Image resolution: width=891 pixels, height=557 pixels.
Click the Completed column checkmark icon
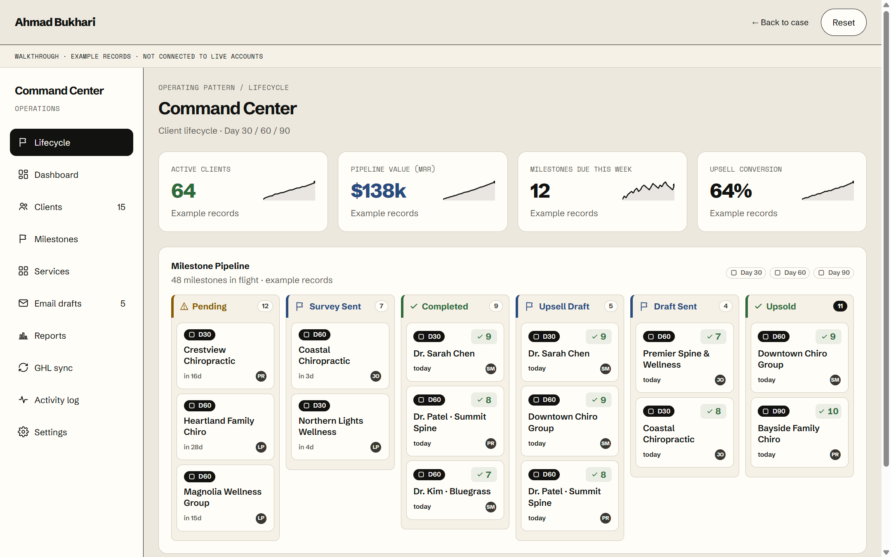point(414,306)
